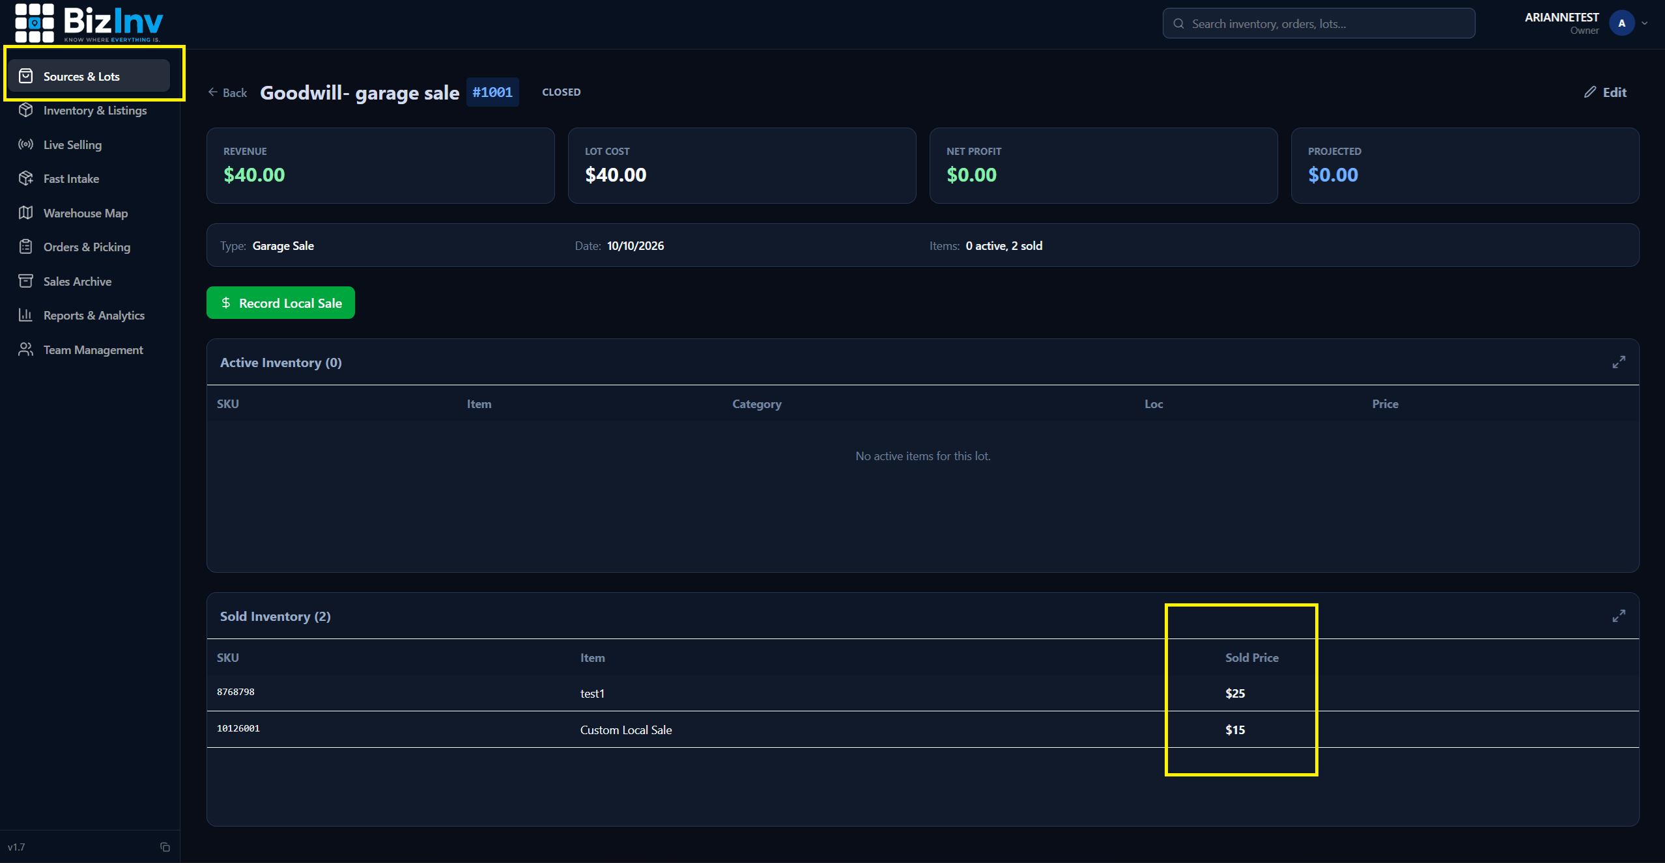Click the ARIANNETEST user avatar
The height and width of the screenshot is (863, 1665).
1621,23
